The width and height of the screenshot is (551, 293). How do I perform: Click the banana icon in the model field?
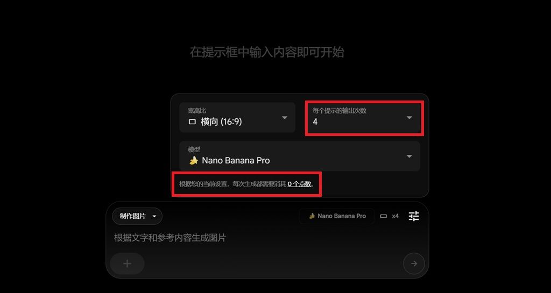point(194,161)
